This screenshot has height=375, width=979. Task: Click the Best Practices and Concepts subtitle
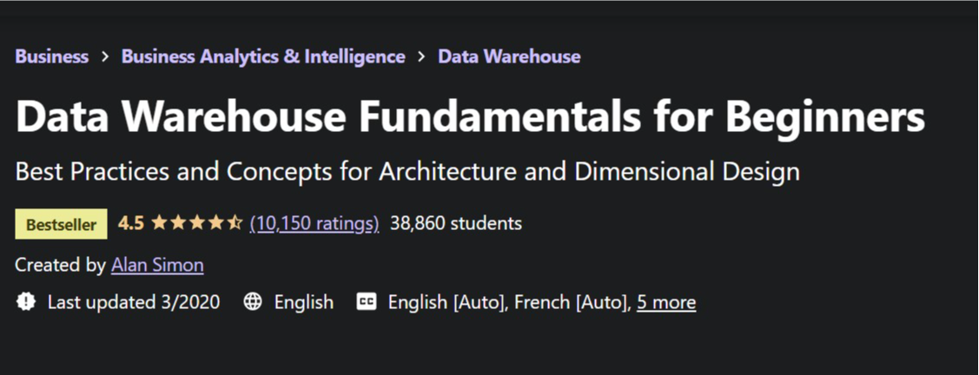coord(407,171)
